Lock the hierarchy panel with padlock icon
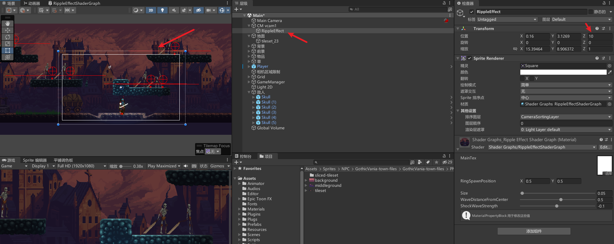Image resolution: width=614 pixels, height=244 pixels. (444, 3)
